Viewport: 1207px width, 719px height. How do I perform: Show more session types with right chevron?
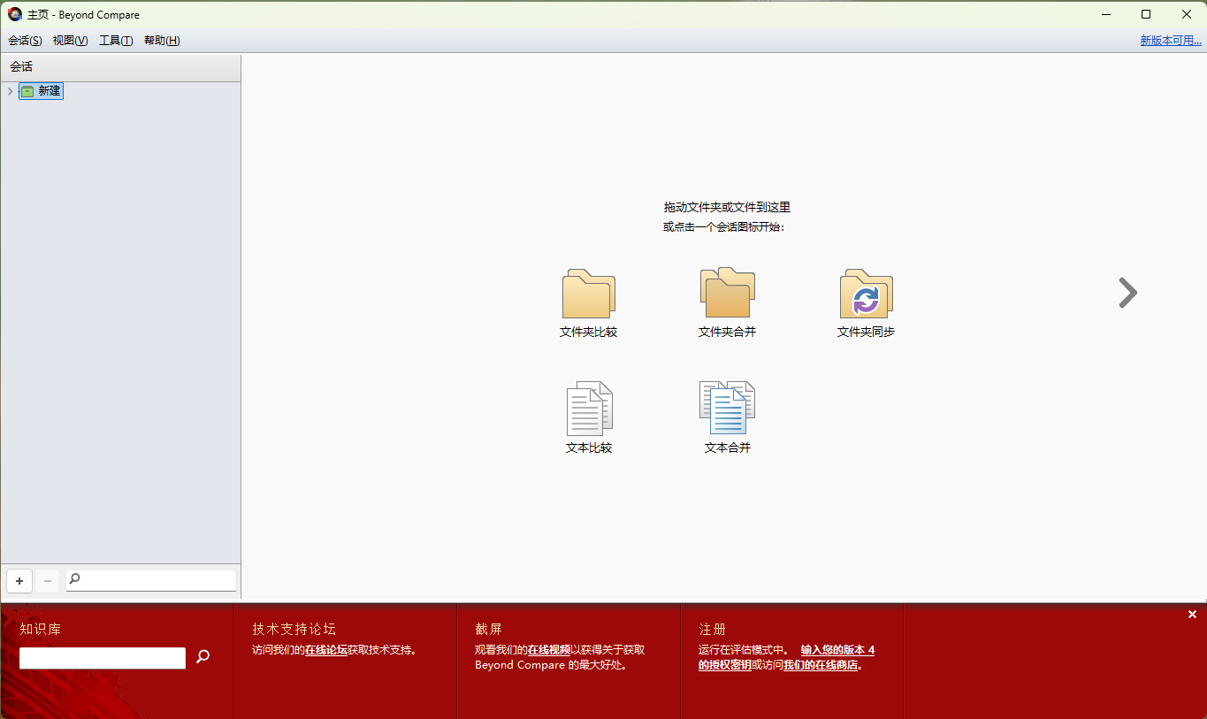click(x=1127, y=293)
